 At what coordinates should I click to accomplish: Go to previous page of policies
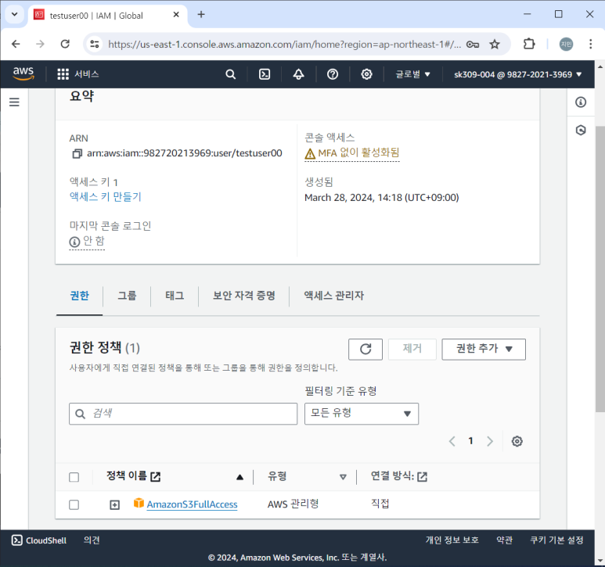(452, 441)
